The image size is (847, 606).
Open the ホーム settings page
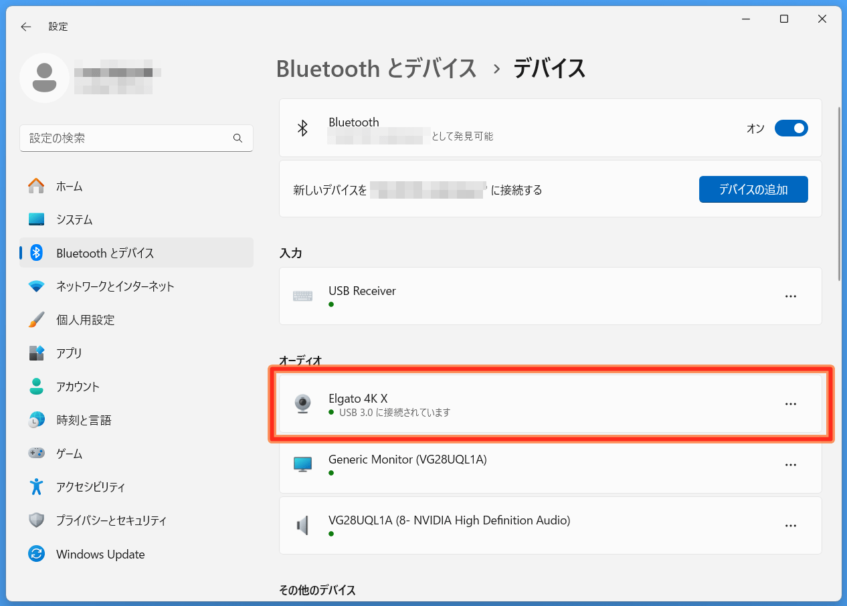[x=136, y=186]
